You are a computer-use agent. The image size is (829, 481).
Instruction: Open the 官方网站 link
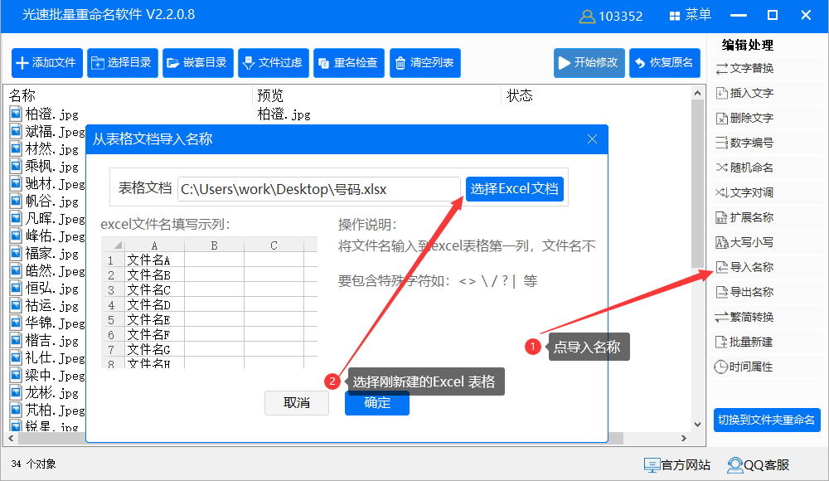[x=677, y=465]
